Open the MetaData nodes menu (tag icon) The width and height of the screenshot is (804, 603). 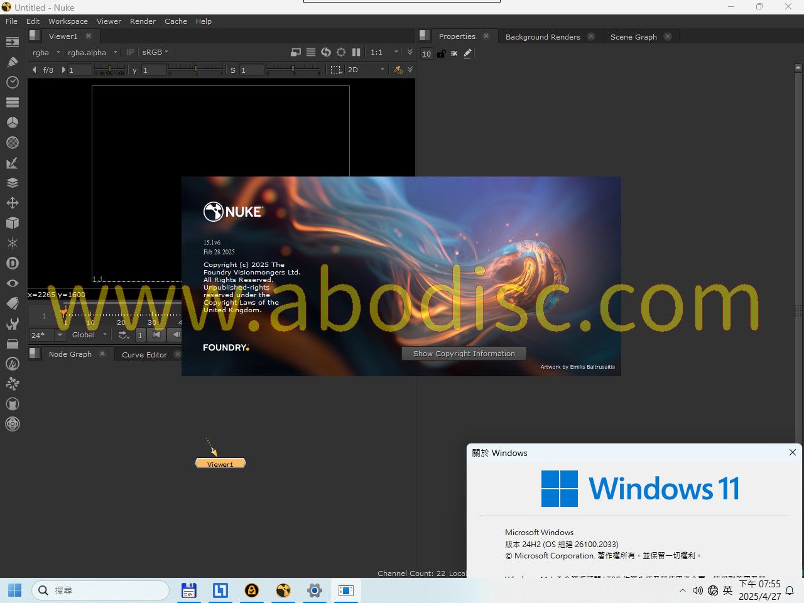pos(13,303)
